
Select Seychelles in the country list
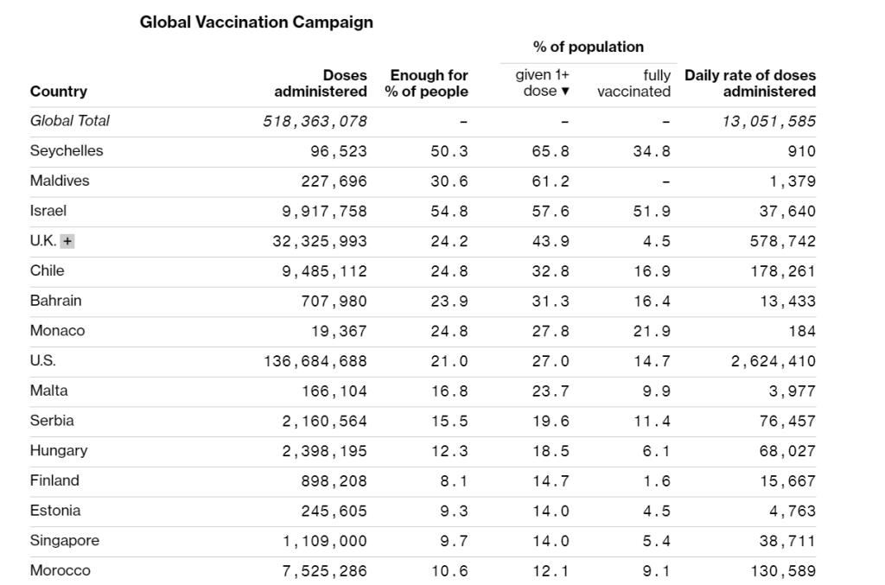pos(67,151)
